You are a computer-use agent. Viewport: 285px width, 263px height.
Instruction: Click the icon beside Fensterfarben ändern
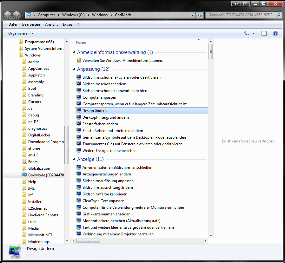(79, 124)
